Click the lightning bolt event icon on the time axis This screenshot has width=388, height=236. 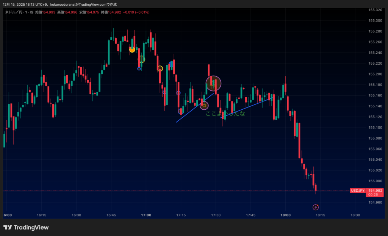tap(316, 207)
